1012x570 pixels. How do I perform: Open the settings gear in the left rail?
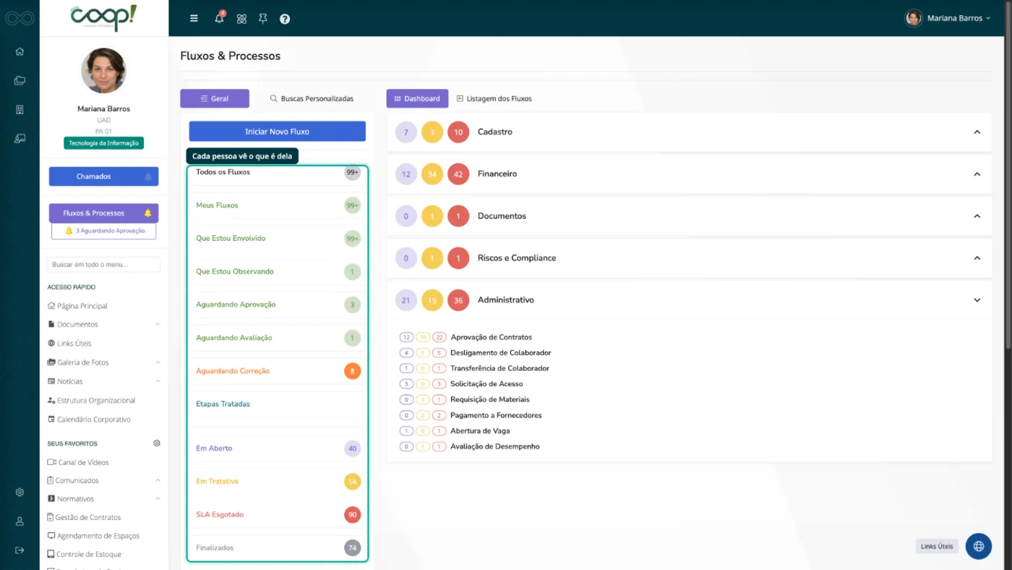click(20, 492)
